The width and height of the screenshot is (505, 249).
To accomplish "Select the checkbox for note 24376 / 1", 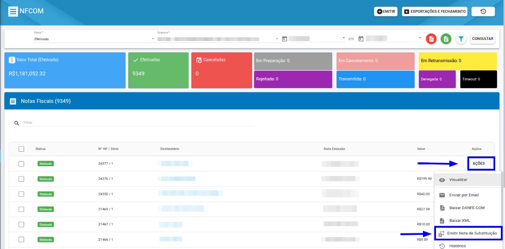I will (21, 179).
